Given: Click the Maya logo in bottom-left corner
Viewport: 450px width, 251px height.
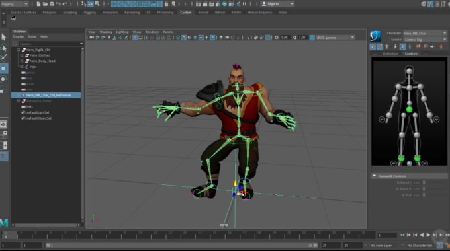Looking at the screenshot, I should tap(4, 223).
